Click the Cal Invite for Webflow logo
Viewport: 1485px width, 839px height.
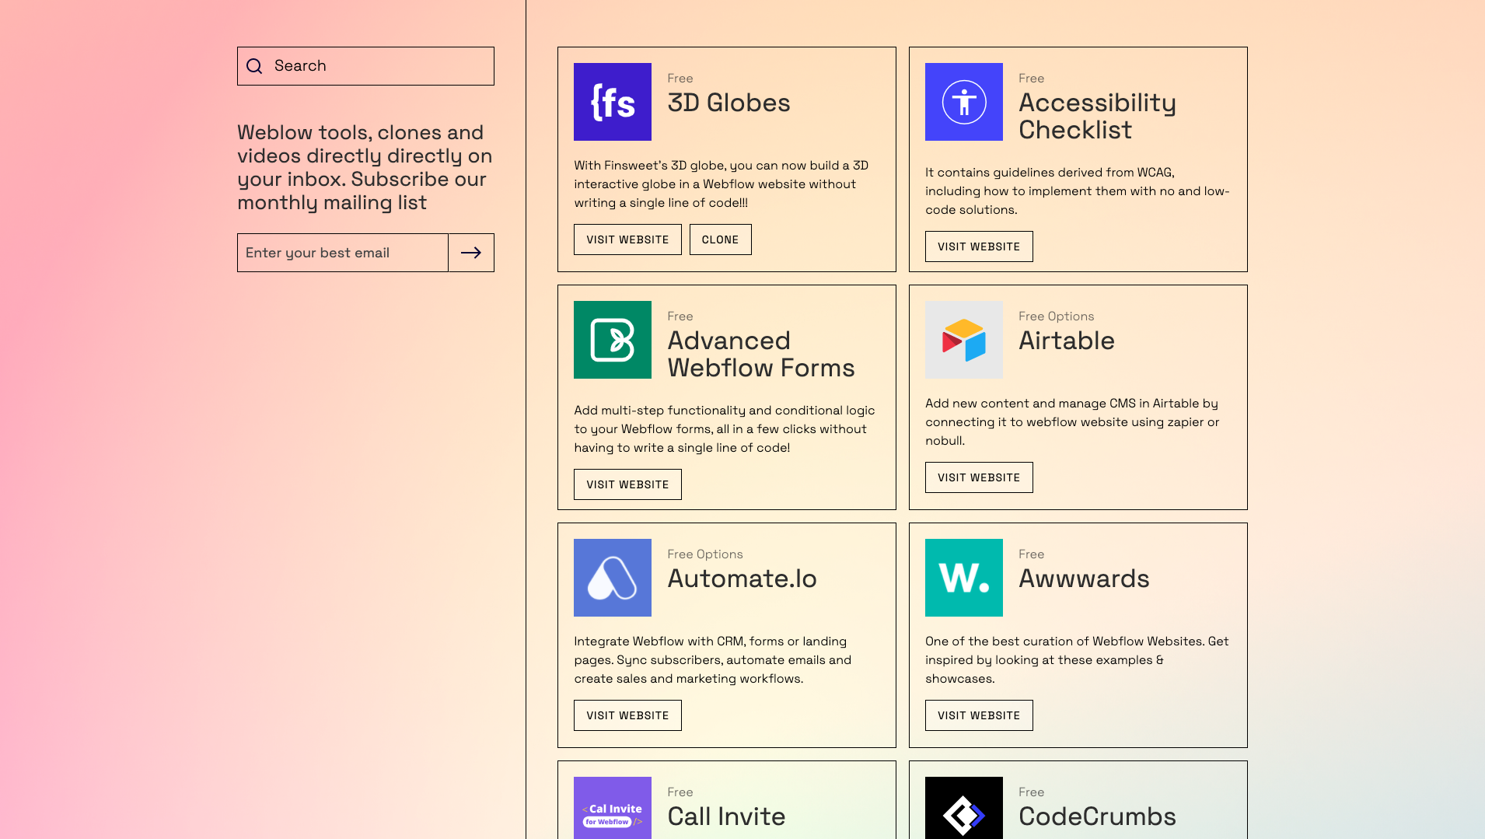click(x=613, y=808)
